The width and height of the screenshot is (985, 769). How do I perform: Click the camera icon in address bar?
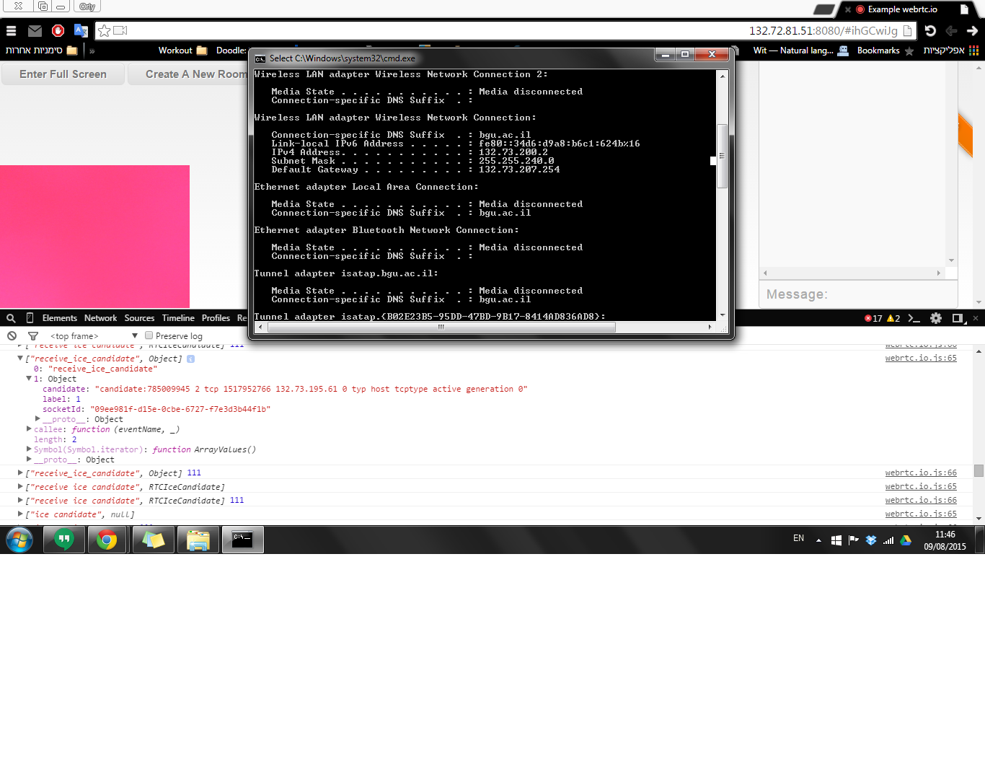click(x=120, y=30)
